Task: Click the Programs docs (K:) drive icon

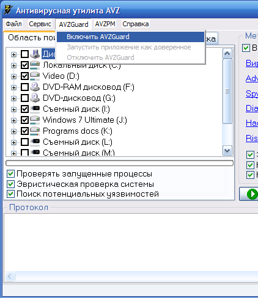Action: [35, 131]
